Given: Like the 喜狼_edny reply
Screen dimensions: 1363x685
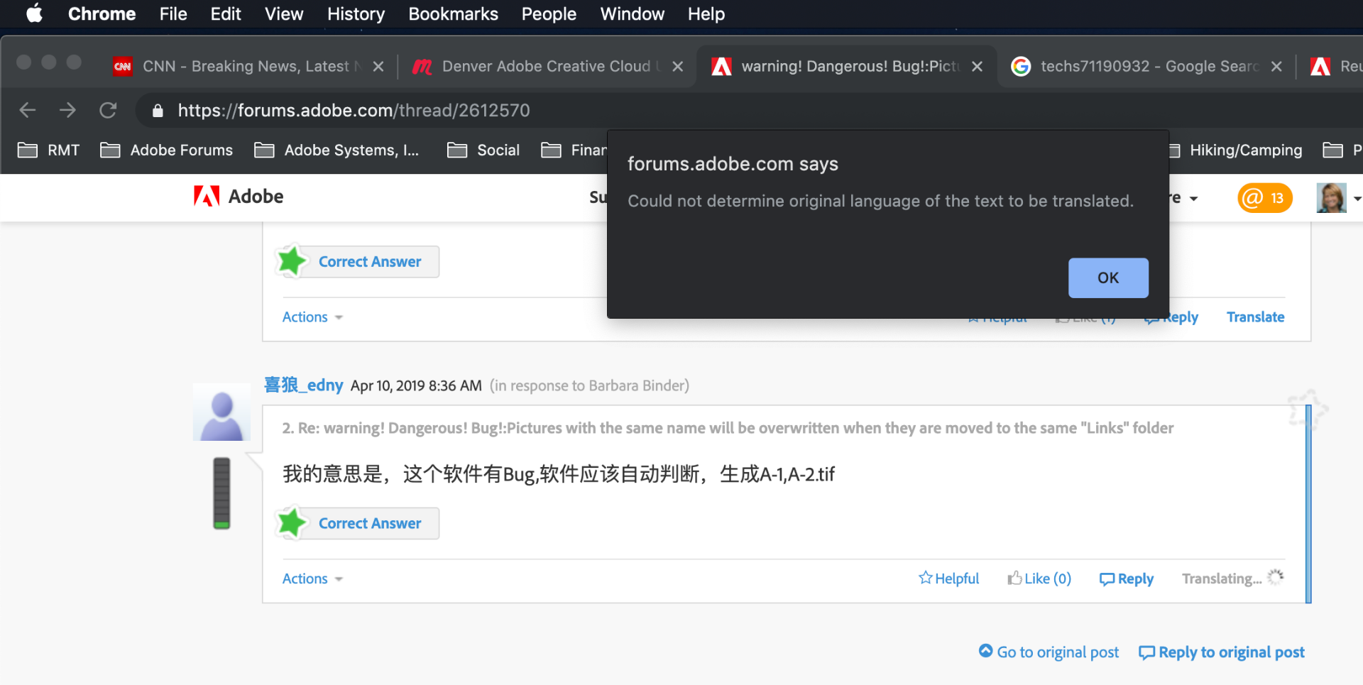Looking at the screenshot, I should [x=1039, y=579].
